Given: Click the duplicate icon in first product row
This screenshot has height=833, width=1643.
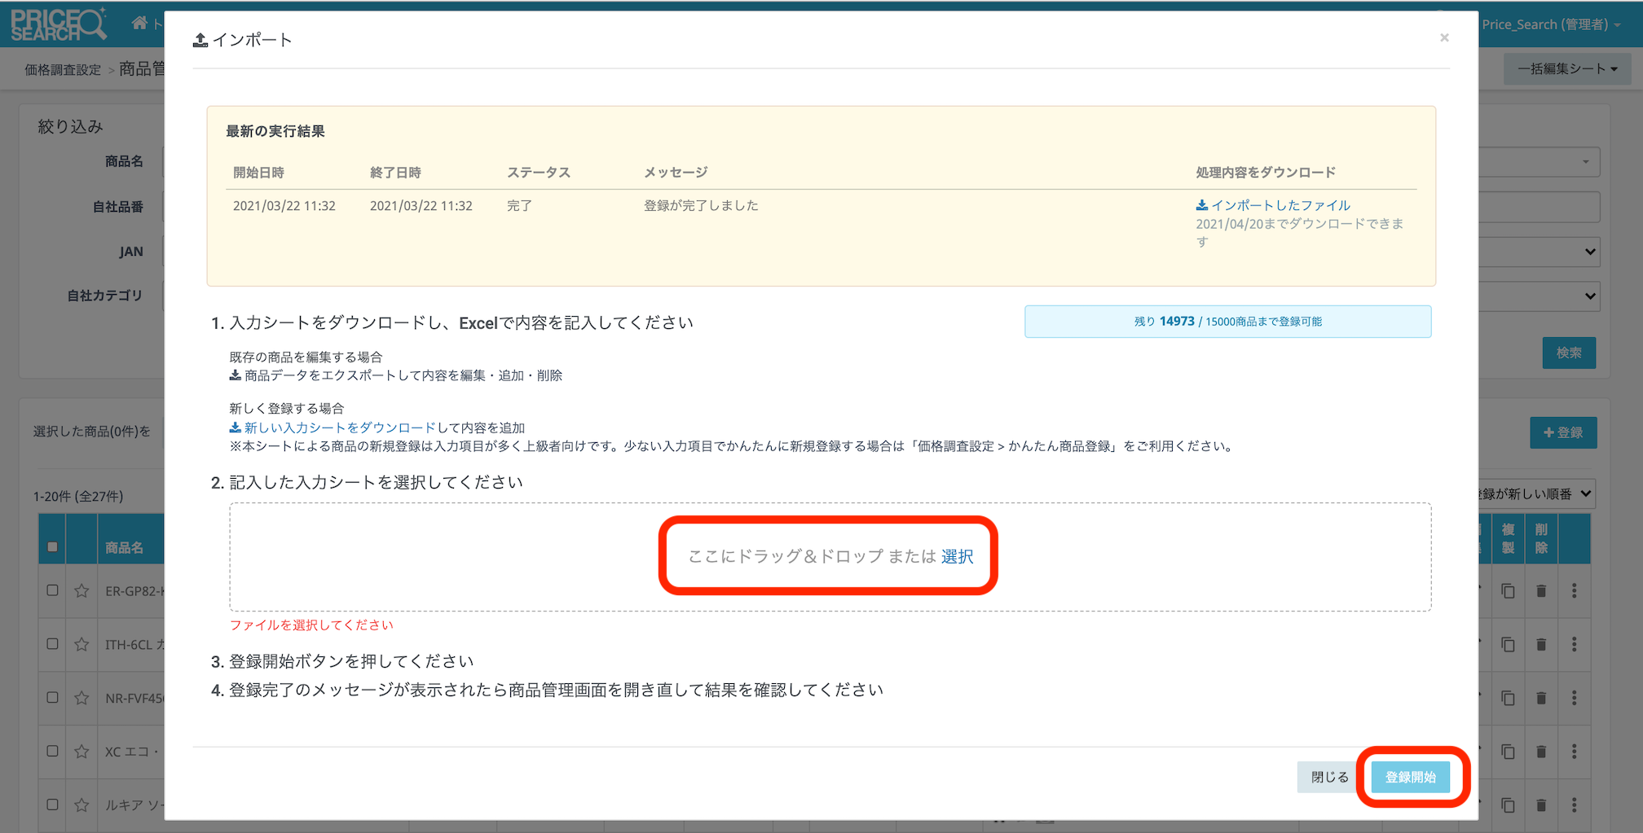Looking at the screenshot, I should pyautogui.click(x=1508, y=590).
